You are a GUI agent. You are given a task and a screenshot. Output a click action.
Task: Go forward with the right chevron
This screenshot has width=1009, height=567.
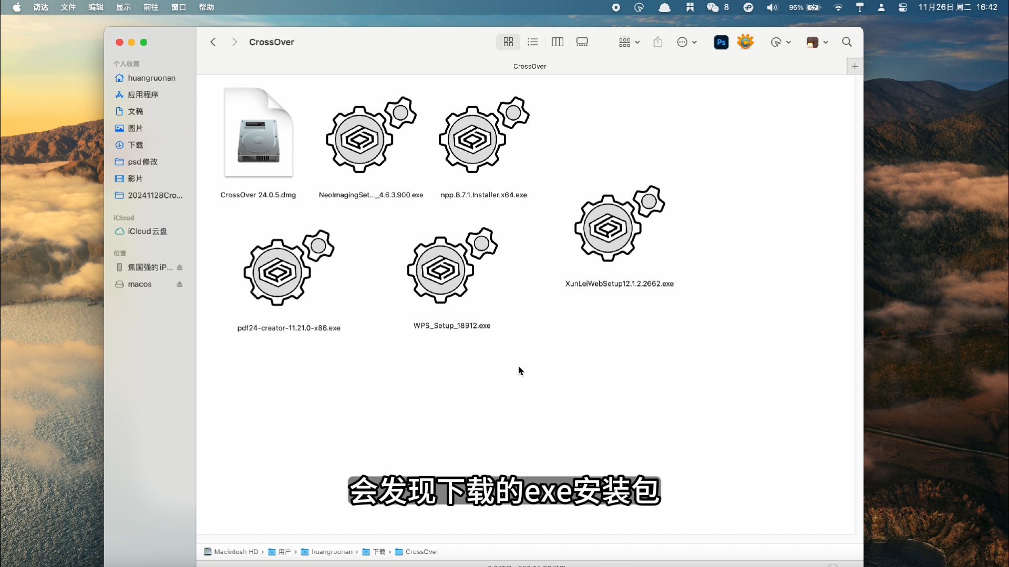pos(234,42)
